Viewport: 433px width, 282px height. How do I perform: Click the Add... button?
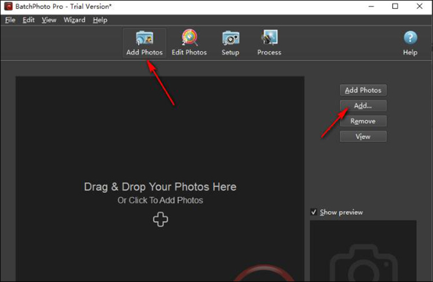363,106
